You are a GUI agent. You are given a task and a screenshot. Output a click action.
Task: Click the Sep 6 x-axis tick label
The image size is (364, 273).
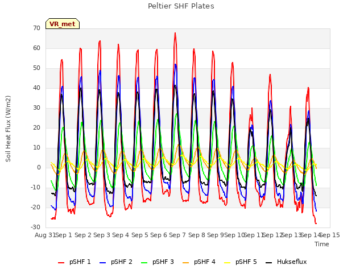[x=159, y=235]
